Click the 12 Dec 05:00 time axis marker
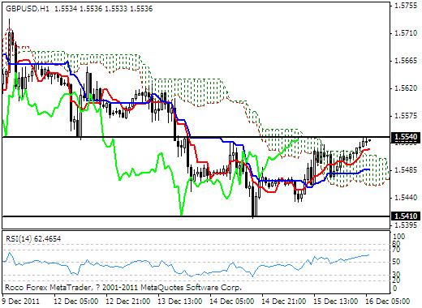The width and height of the screenshot is (422, 308). click(x=76, y=302)
